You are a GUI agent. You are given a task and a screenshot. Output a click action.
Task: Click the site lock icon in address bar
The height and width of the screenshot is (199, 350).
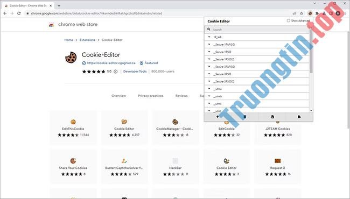pyautogui.click(x=27, y=13)
